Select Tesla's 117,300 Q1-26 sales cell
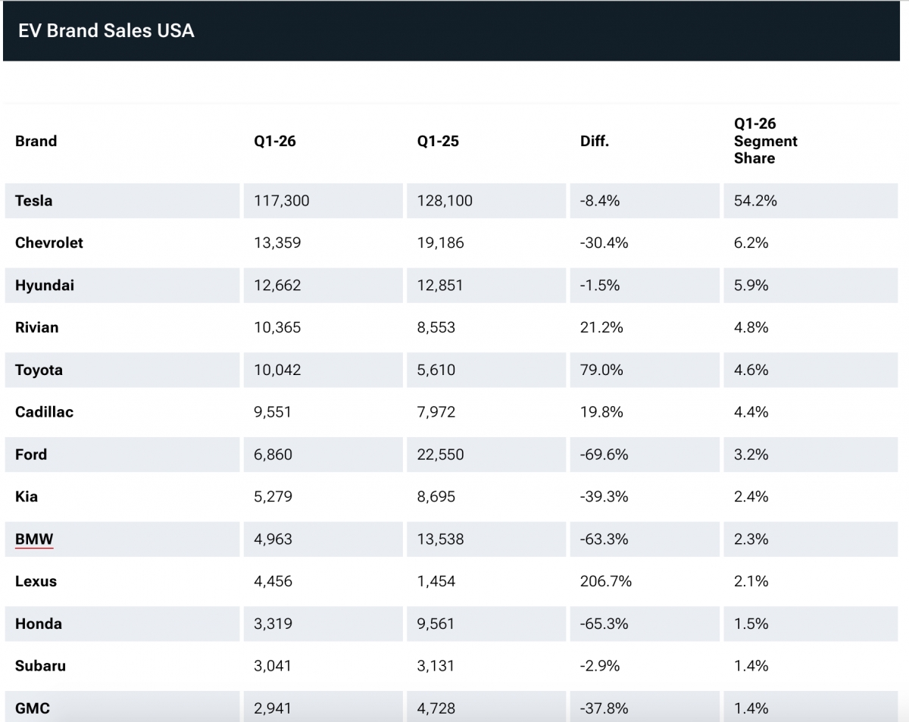Screen dimensions: 909x722 [282, 201]
